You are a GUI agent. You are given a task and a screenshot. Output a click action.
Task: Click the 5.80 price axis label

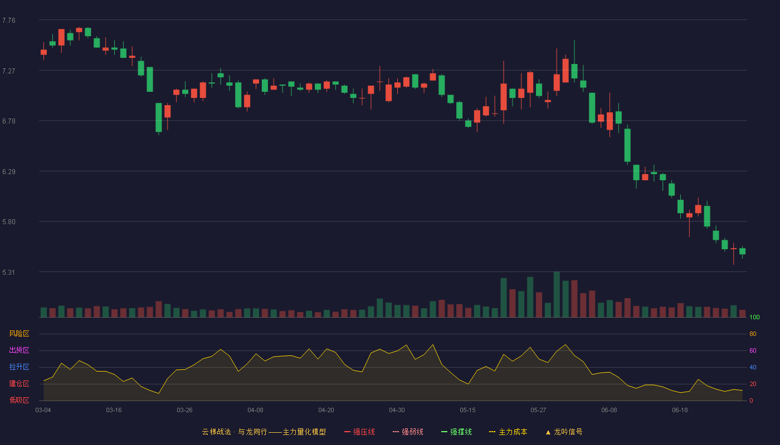(9, 222)
